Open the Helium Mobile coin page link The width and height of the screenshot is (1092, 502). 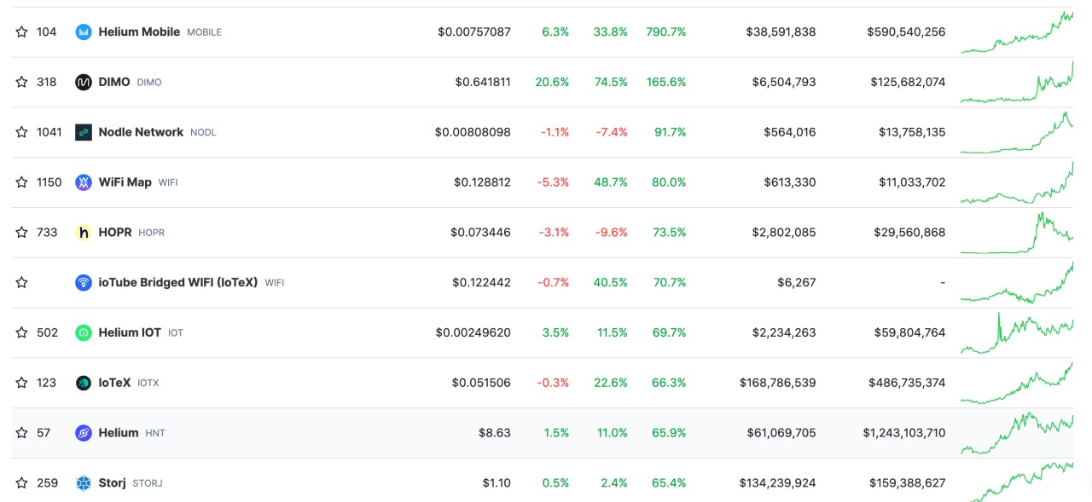click(139, 32)
